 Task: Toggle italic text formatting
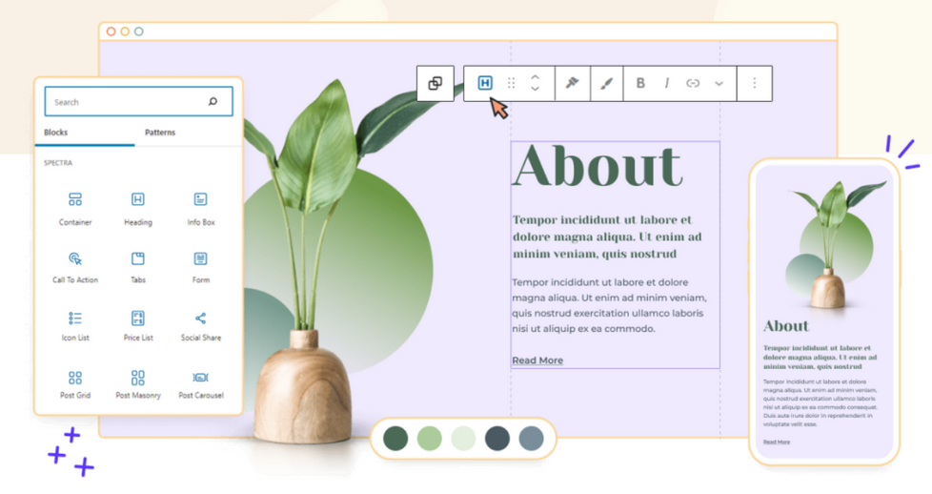pos(666,84)
